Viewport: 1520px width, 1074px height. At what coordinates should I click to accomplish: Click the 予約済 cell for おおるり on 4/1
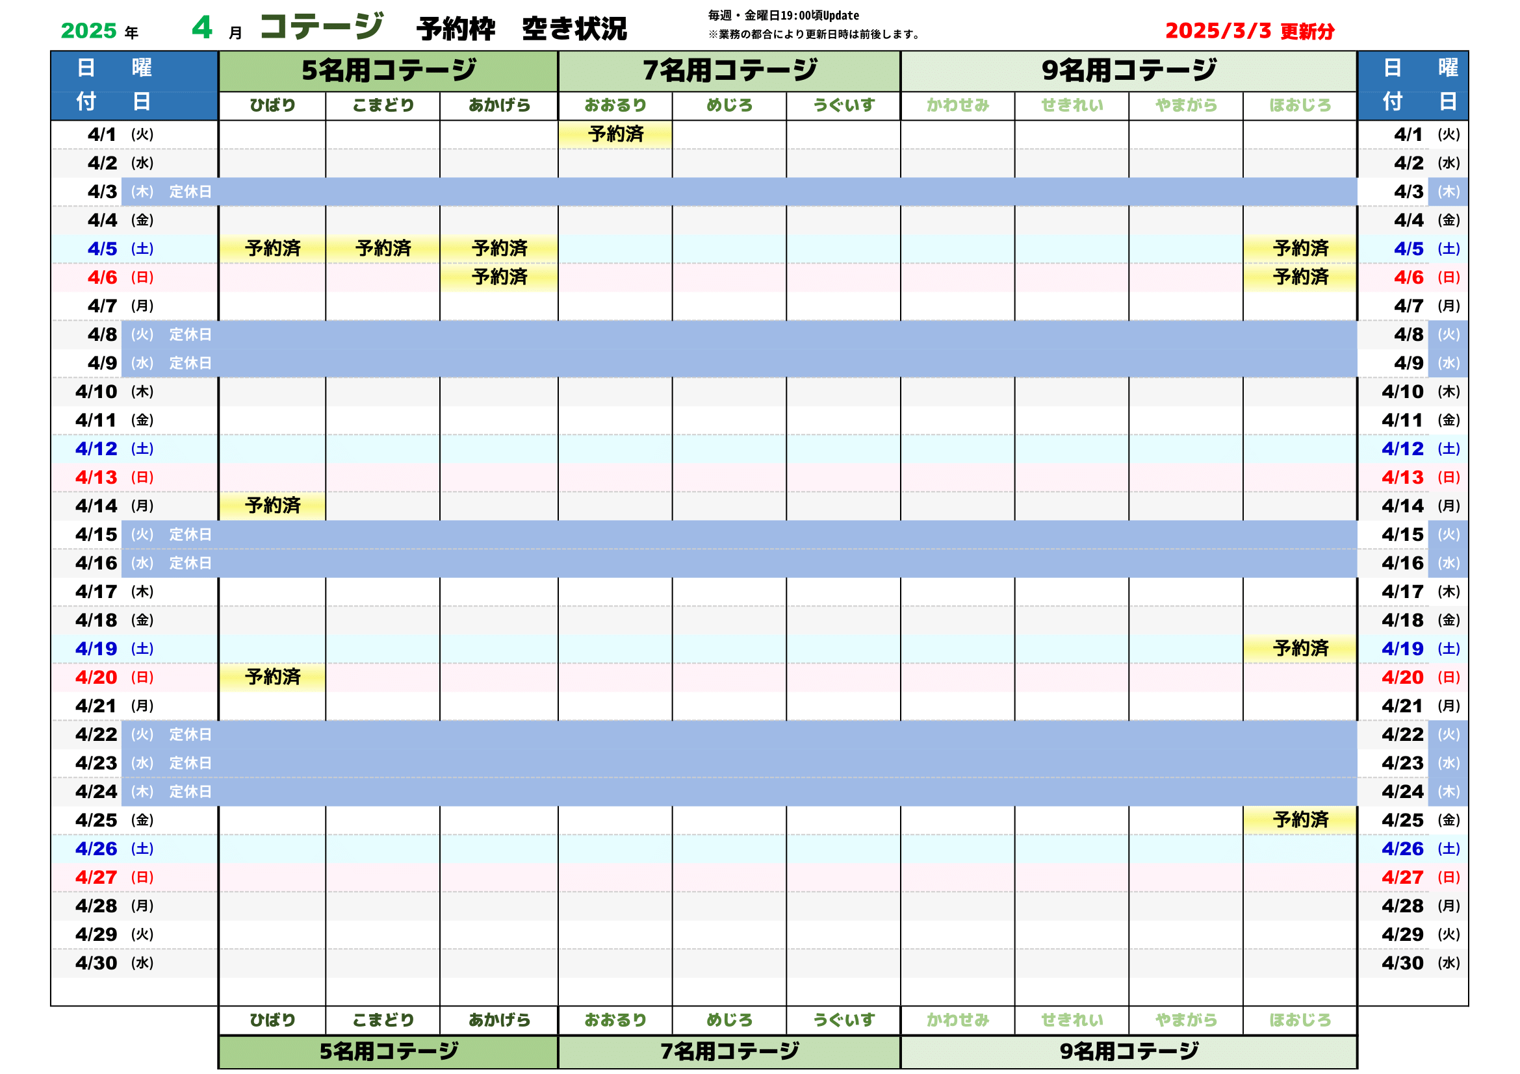coord(615,134)
